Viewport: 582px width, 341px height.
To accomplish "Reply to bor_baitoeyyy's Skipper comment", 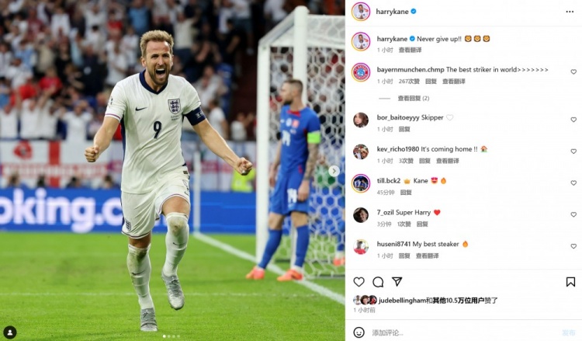I will point(404,129).
